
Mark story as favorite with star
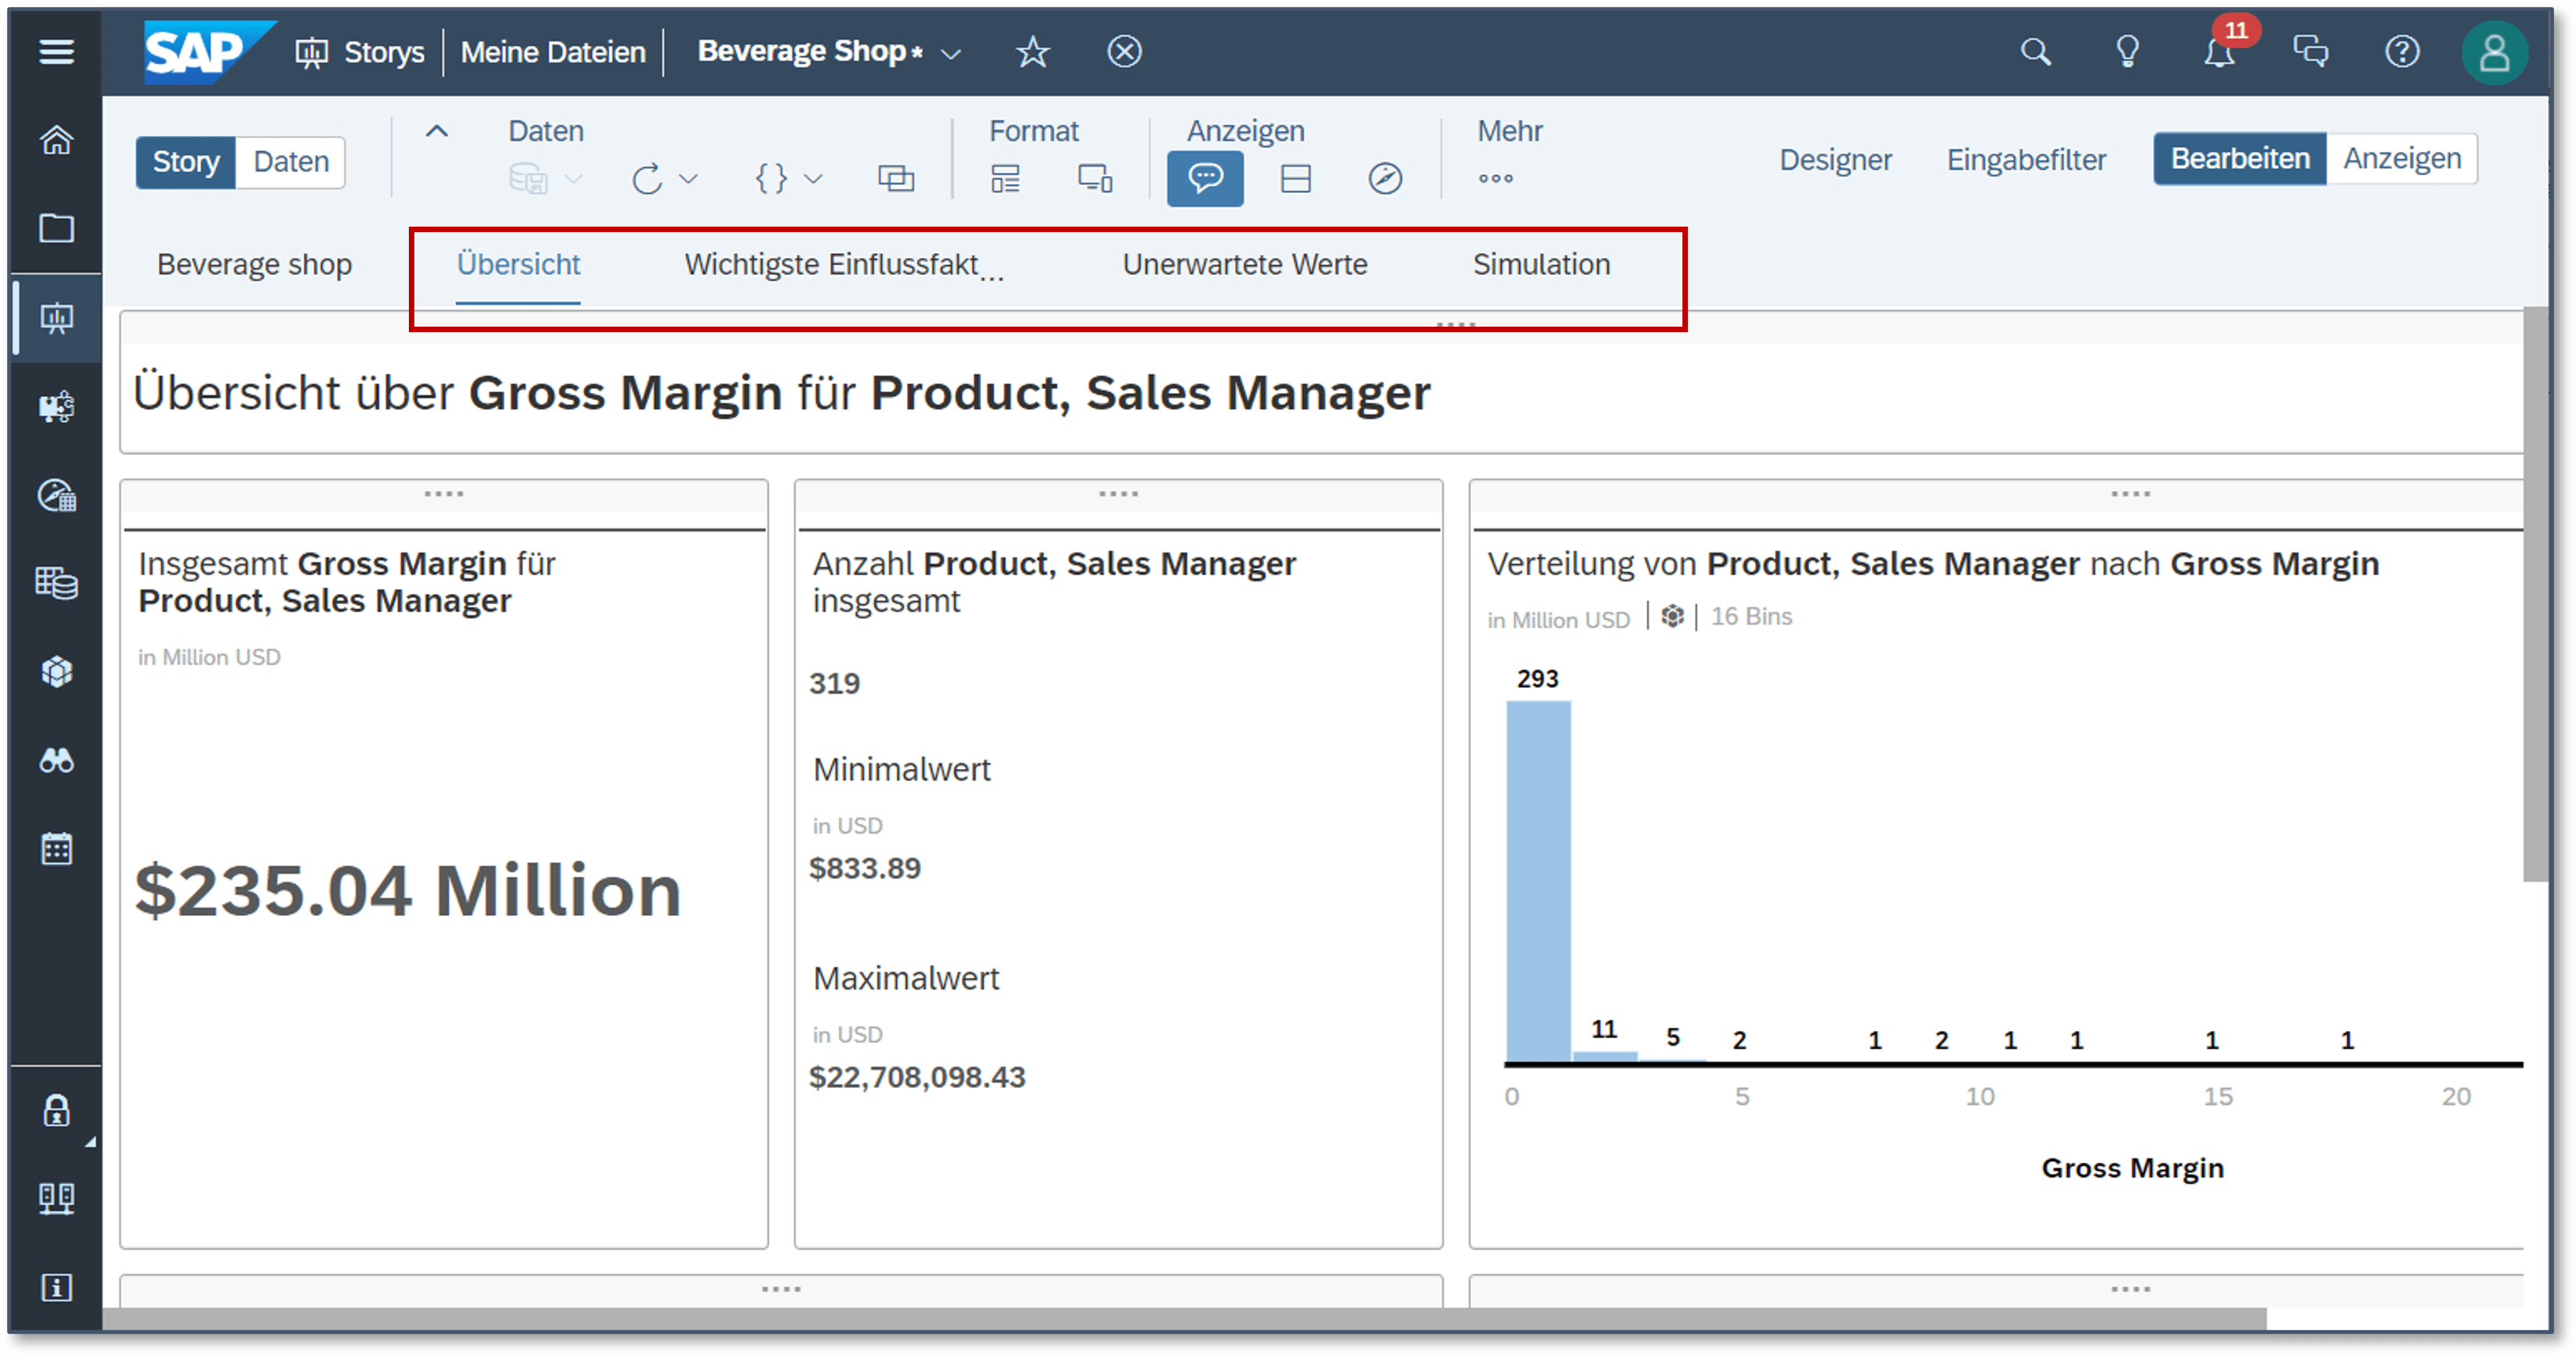point(1032,52)
